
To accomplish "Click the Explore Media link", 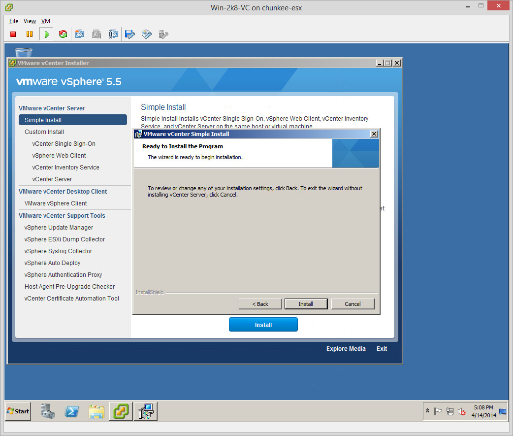I will [346, 349].
